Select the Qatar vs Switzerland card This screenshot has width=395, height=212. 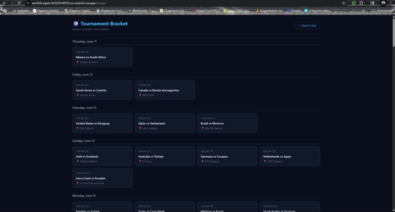[x=165, y=123]
